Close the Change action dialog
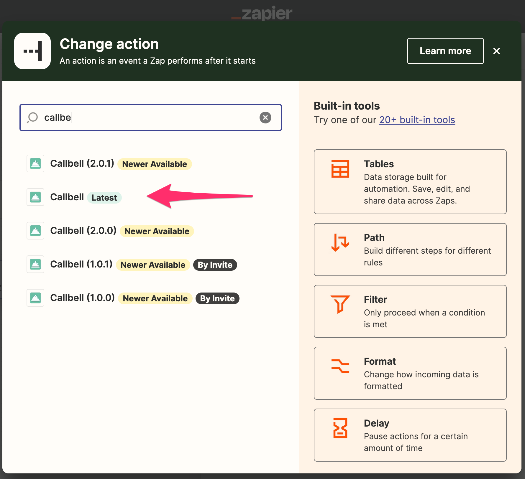Image resolution: width=525 pixels, height=479 pixels. [497, 51]
